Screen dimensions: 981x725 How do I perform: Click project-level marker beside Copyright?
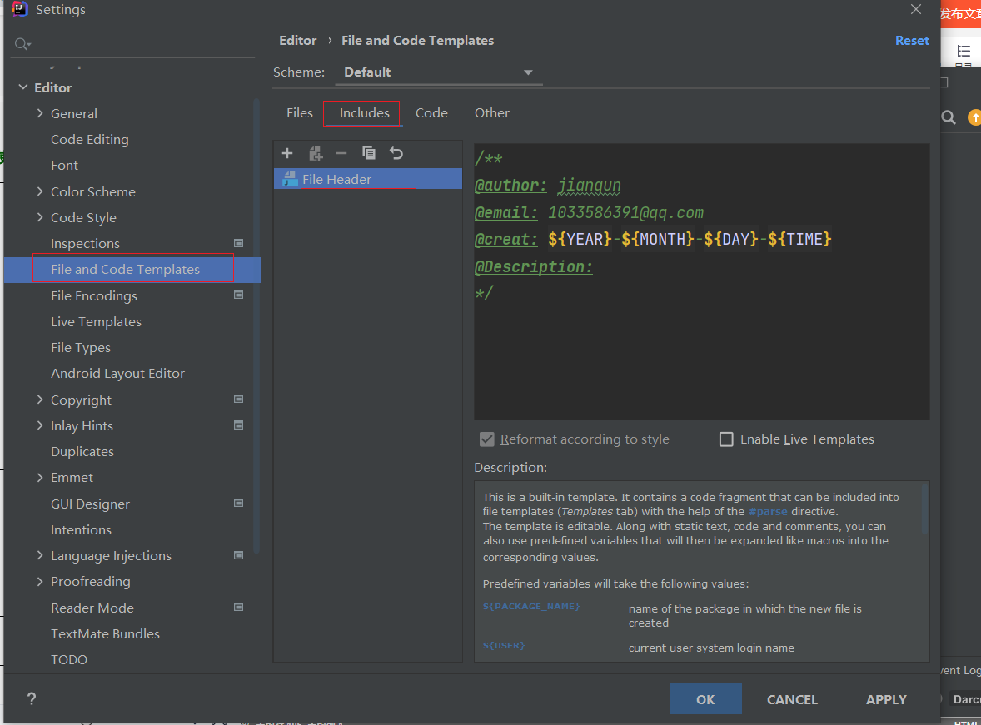(x=238, y=399)
